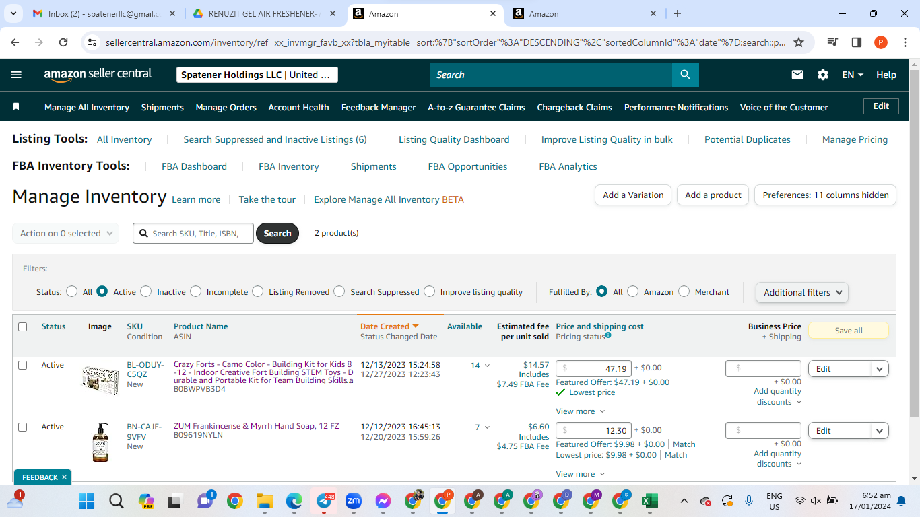Click the Search SKU, Title, ISBN field
Viewport: 920px width, 517px height.
pyautogui.click(x=193, y=233)
